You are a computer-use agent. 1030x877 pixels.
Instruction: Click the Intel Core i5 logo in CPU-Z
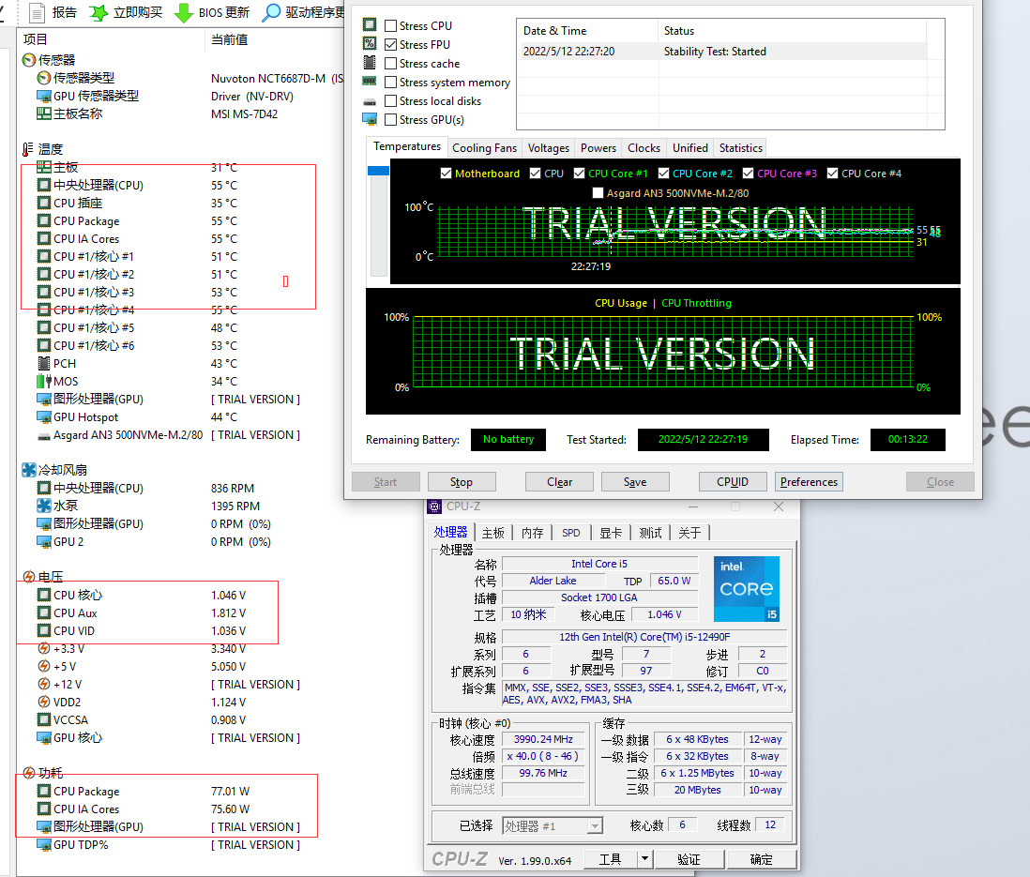[x=747, y=589]
